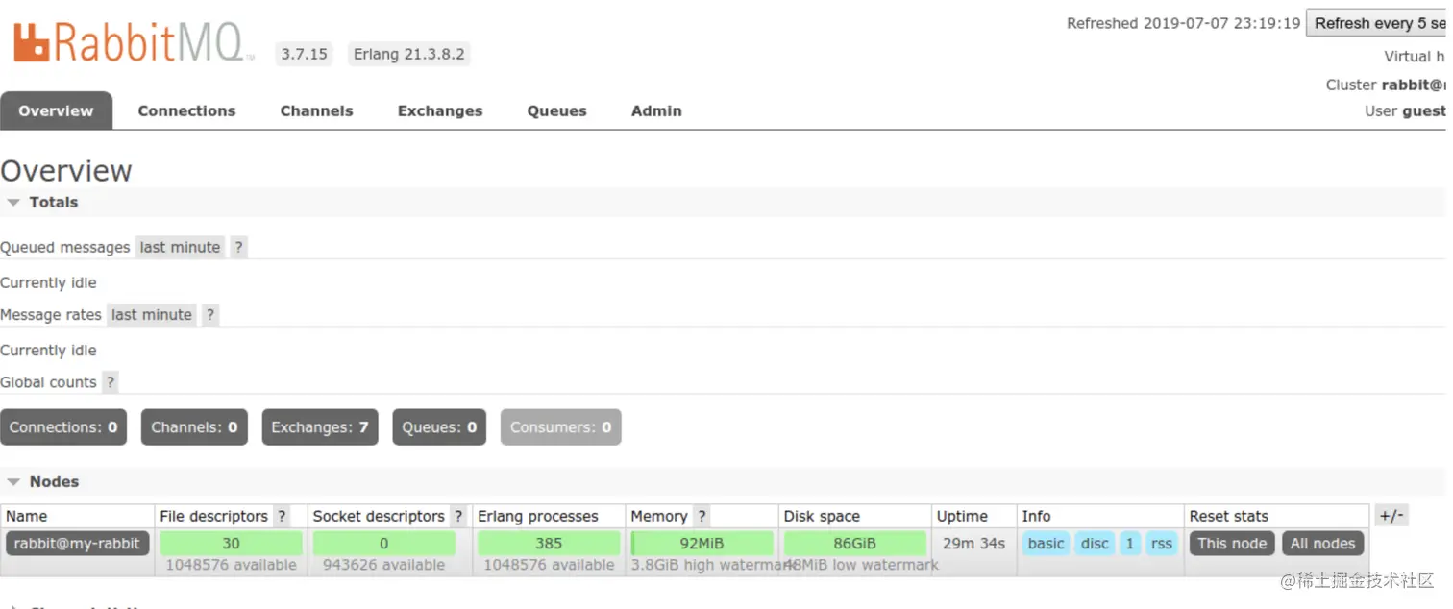Switch to the Channels tab
Image resolution: width=1453 pixels, height=609 pixels.
click(x=316, y=110)
